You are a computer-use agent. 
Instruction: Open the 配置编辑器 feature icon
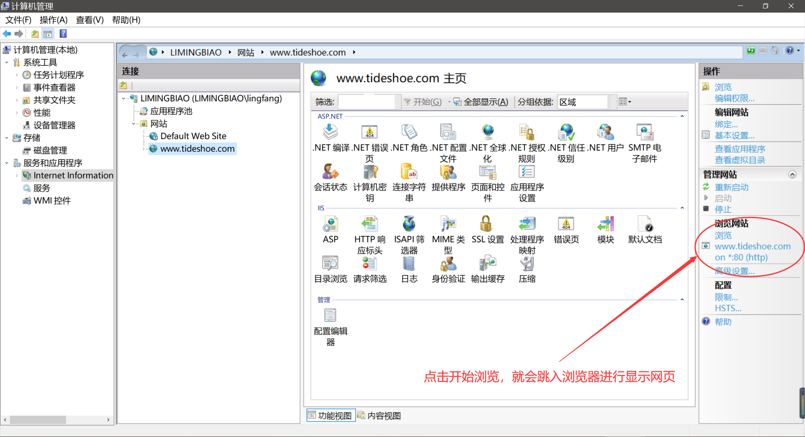[x=330, y=315]
